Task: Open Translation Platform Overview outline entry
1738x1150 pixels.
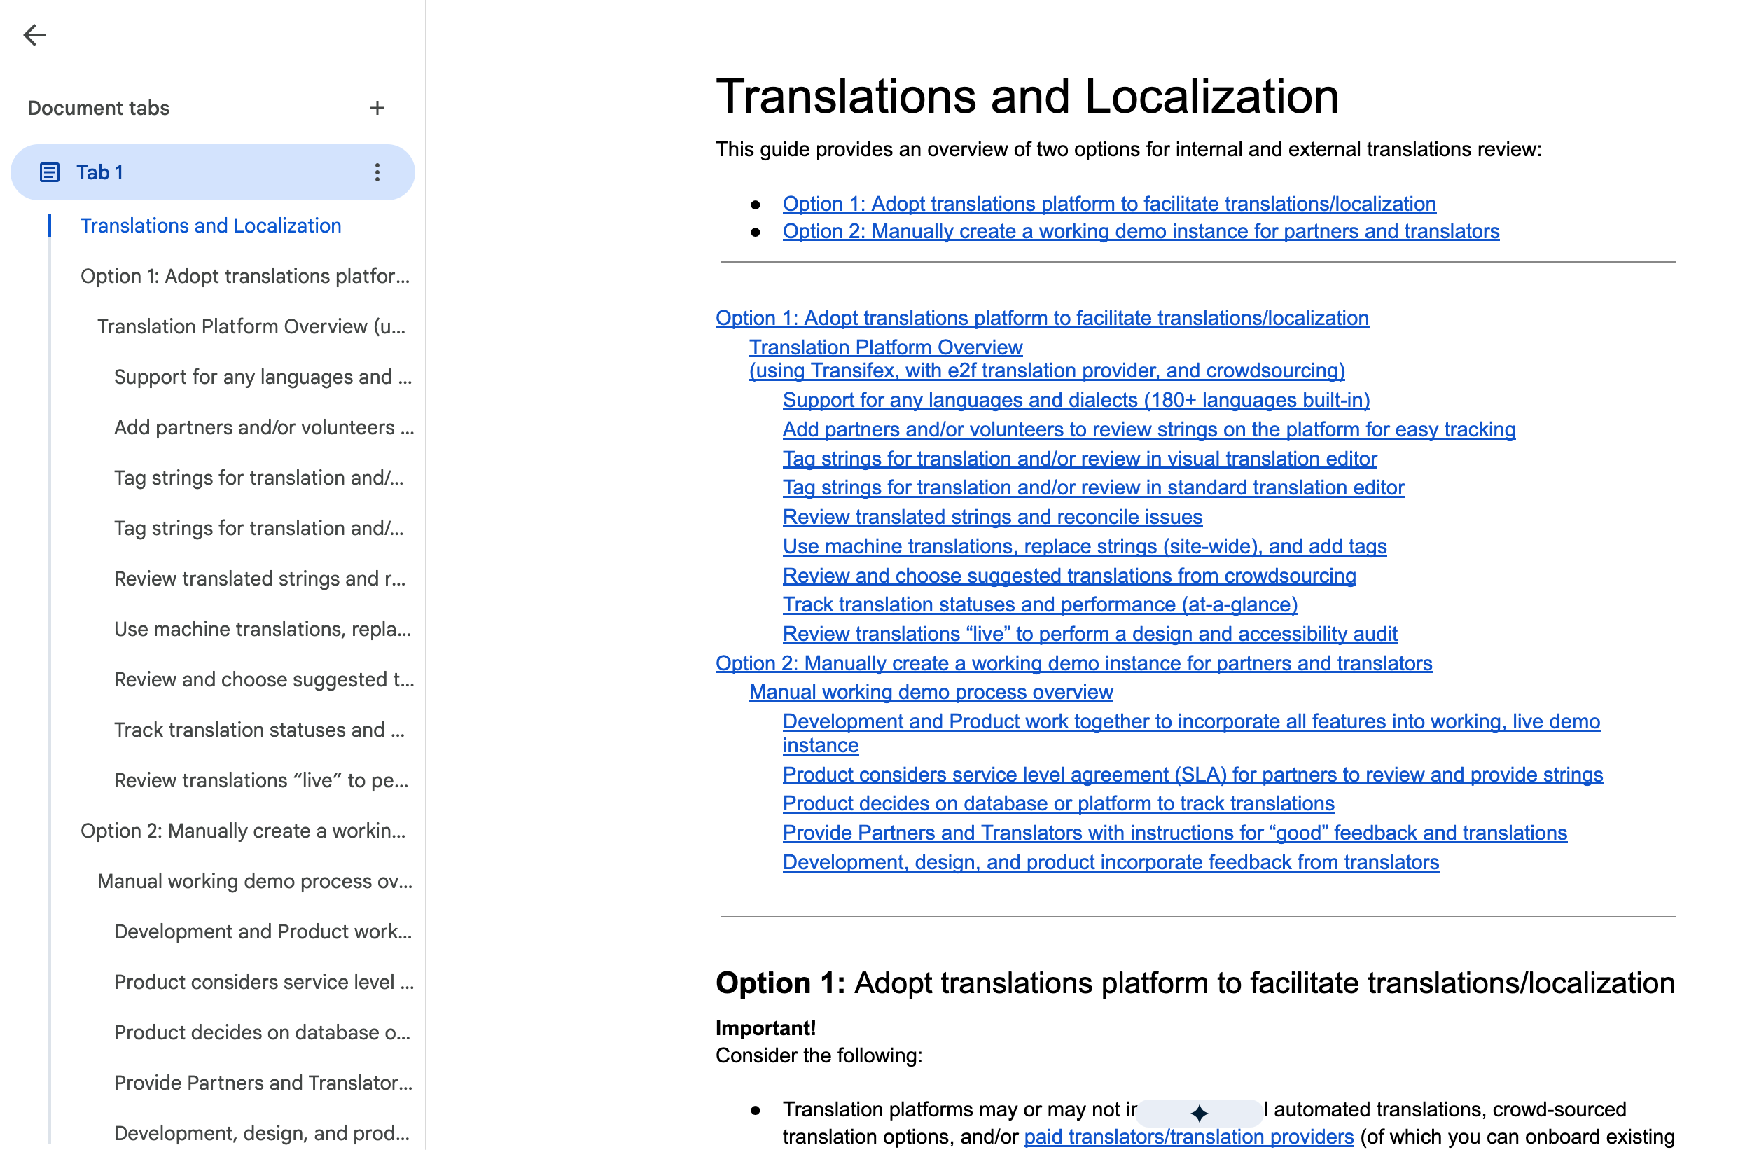Action: 251,326
